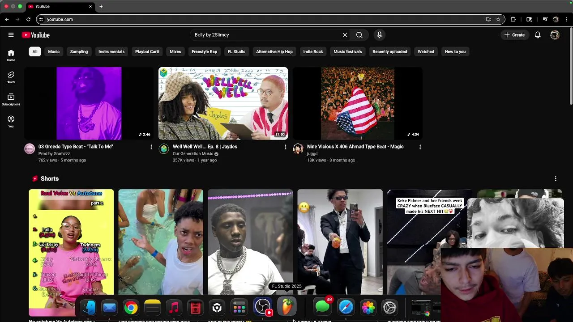Open Messages in the dock
This screenshot has height=322, width=573.
(322, 307)
